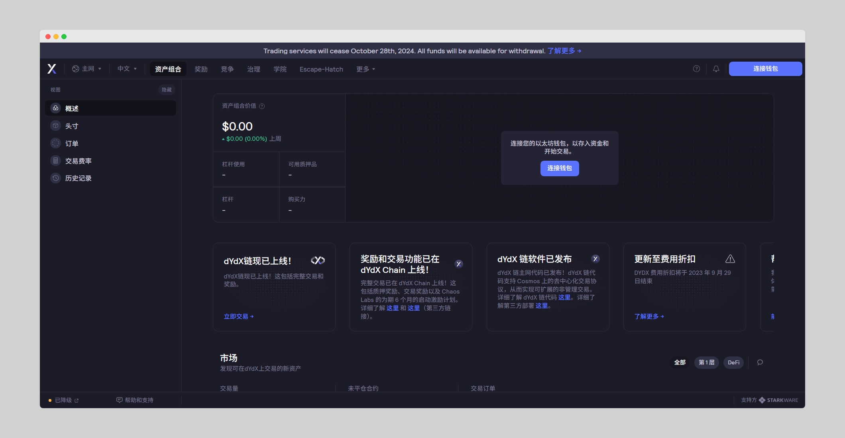845x438 pixels.
Task: Click 了解更多 on 更新至费用折扣 card
Action: pyautogui.click(x=649, y=317)
